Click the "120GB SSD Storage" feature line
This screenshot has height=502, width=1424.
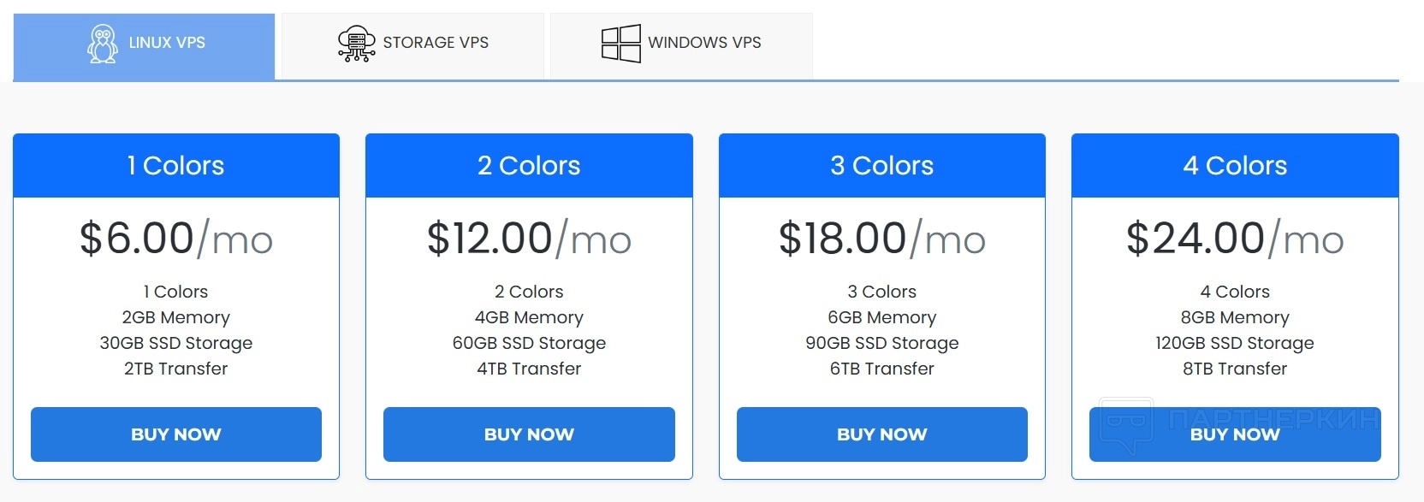[1235, 343]
